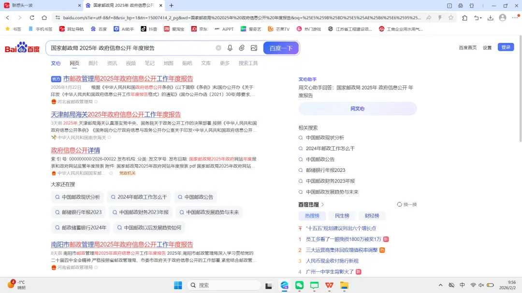Open Windows Start menu
522x293 pixels.
coord(178,285)
